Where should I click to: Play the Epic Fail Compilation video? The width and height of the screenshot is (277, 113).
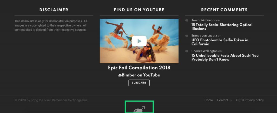point(139,41)
